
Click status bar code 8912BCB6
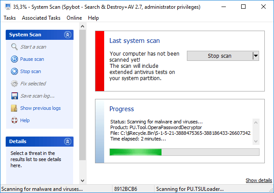point(126,189)
